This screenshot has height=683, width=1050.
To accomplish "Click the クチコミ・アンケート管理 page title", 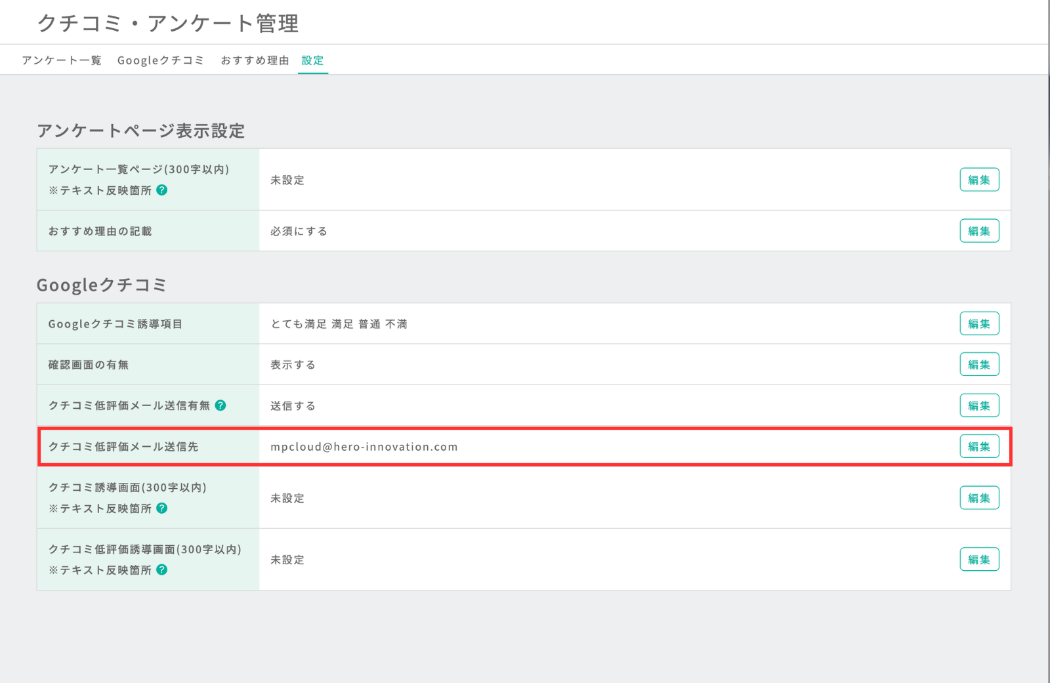I will [168, 24].
